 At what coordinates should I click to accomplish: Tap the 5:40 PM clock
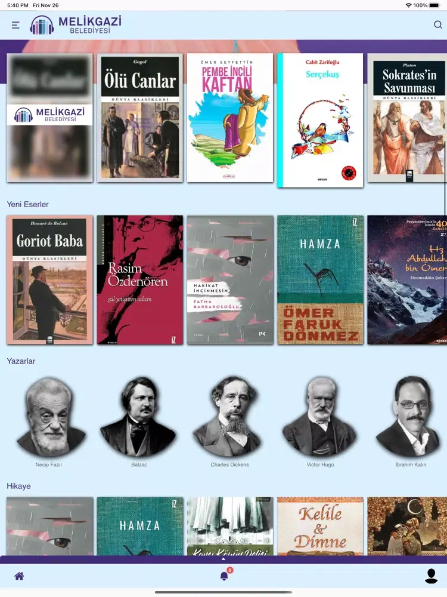pos(17,5)
